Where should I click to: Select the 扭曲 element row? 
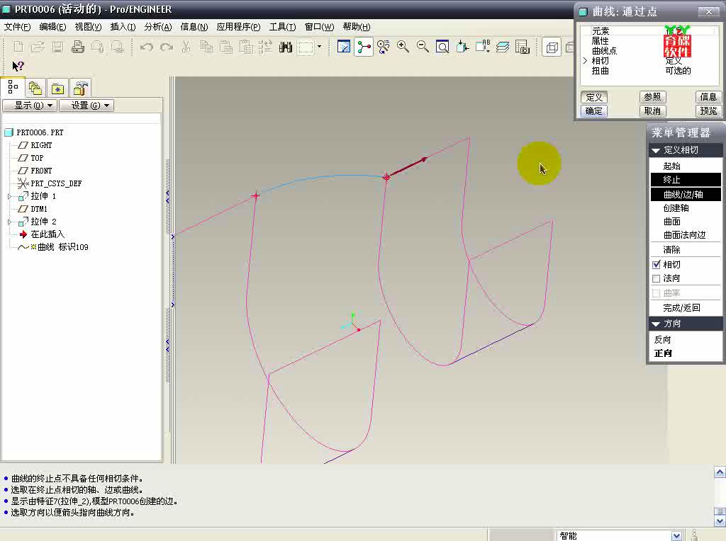pyautogui.click(x=649, y=71)
